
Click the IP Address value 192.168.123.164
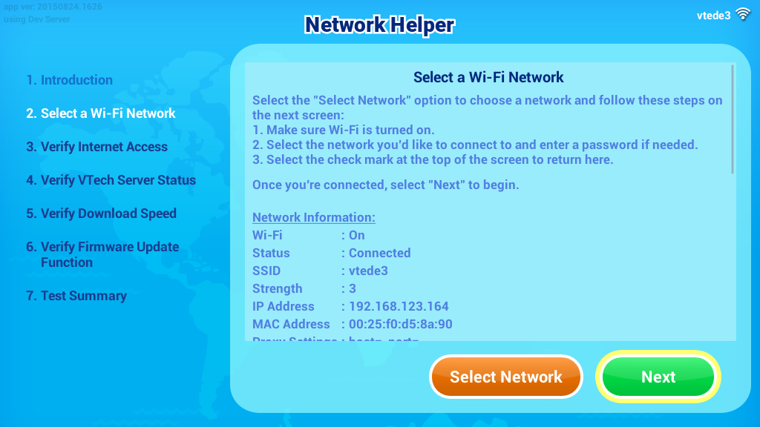[399, 306]
